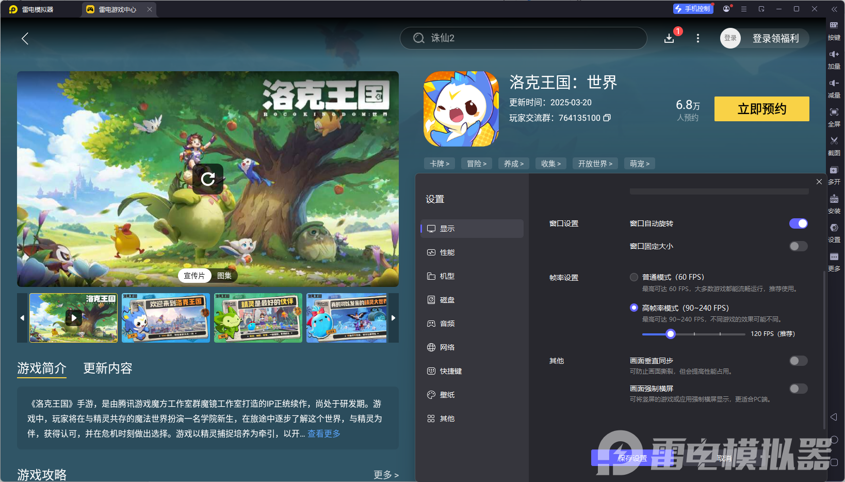Expand the 萌宠 category tag
Viewport: 845px width, 482px height.
tap(639, 163)
